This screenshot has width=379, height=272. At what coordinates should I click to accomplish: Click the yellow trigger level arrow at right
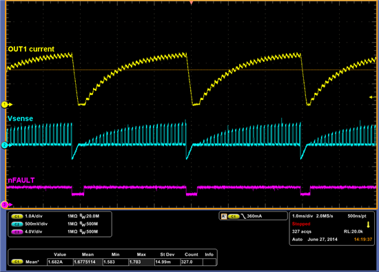[x=373, y=97]
